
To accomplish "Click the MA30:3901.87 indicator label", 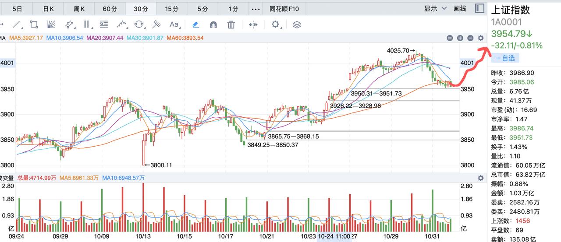I will point(145,38).
